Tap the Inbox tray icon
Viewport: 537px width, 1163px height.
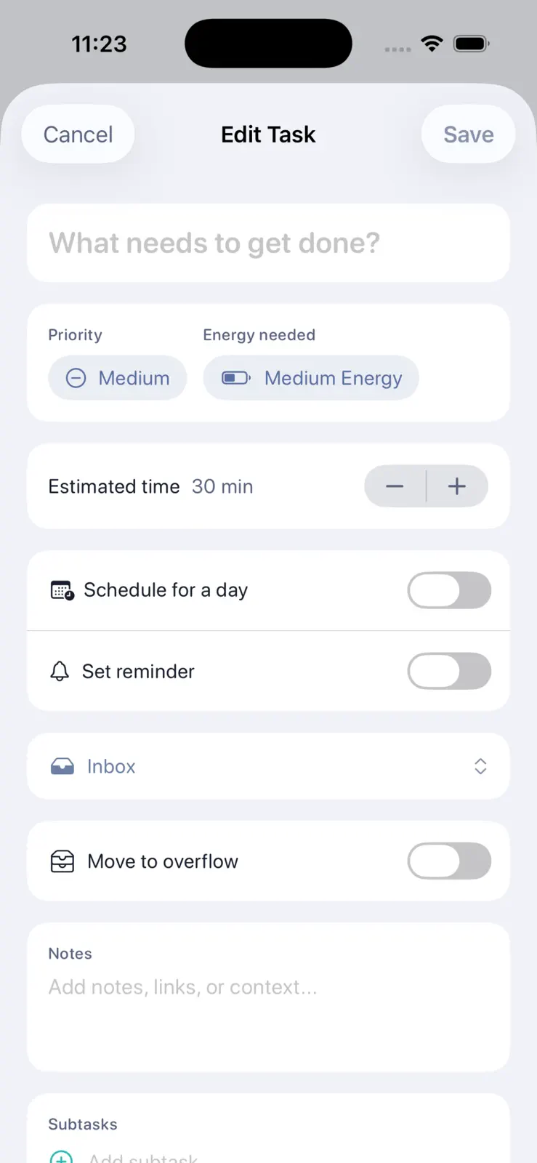62,766
